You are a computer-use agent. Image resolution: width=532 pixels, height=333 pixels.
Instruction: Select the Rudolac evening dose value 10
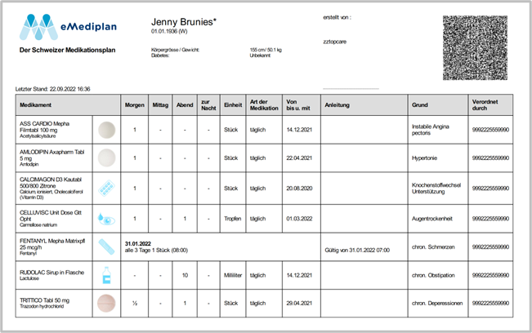[x=186, y=275]
